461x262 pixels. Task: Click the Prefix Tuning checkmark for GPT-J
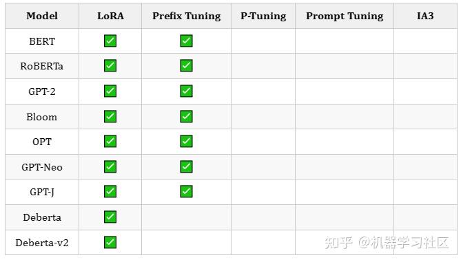[x=186, y=191]
